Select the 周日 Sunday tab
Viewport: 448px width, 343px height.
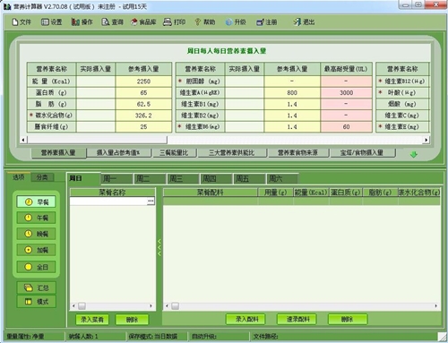click(83, 178)
